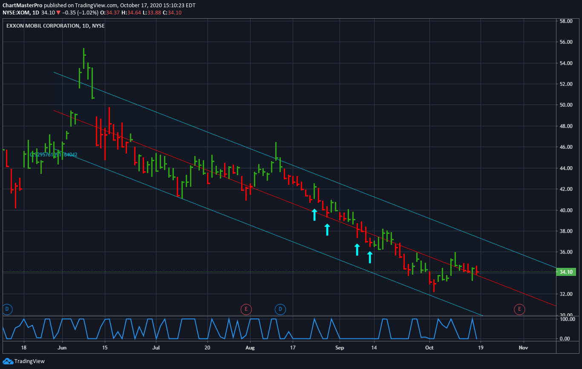
Task: Open the red 'E' earnings marker near August
Action: pyautogui.click(x=246, y=309)
